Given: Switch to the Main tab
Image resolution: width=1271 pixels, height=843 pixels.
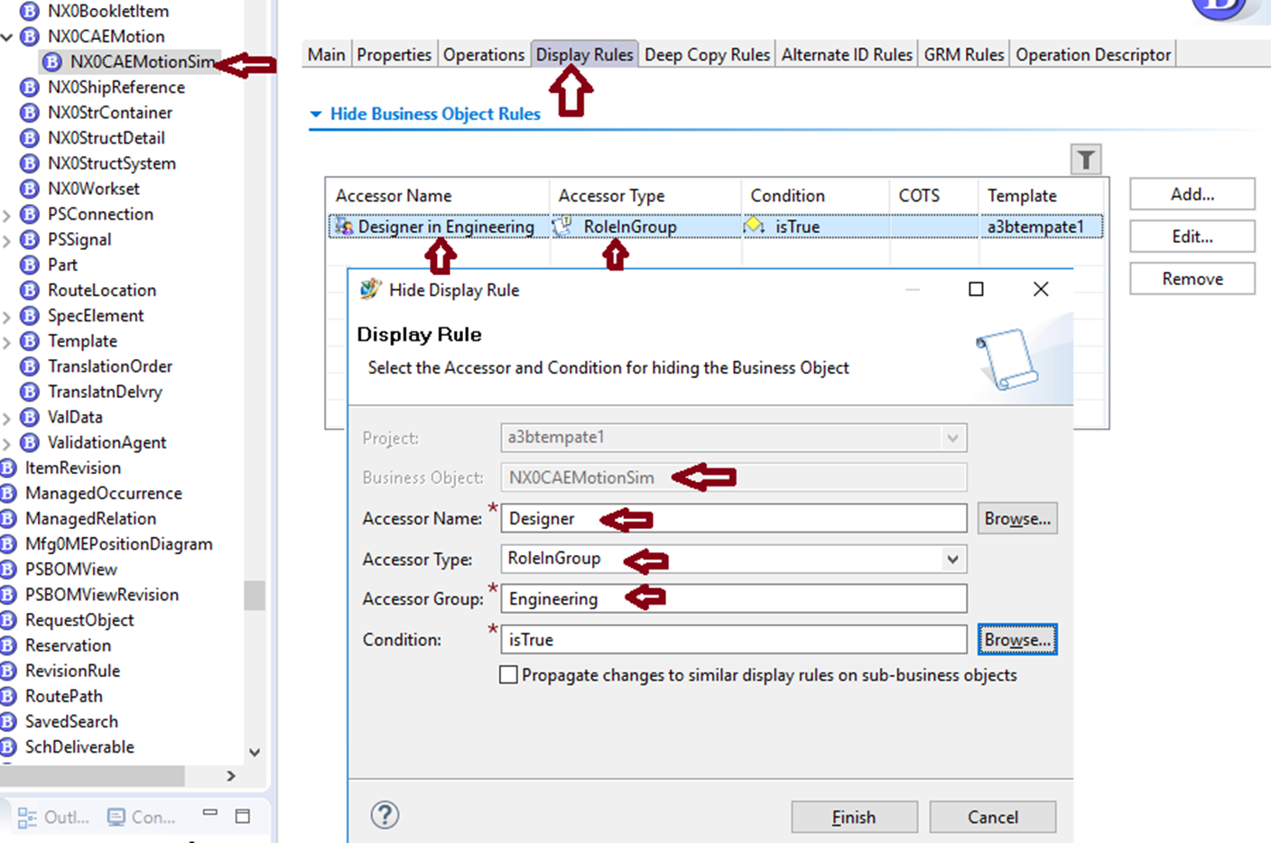Looking at the screenshot, I should (x=326, y=55).
